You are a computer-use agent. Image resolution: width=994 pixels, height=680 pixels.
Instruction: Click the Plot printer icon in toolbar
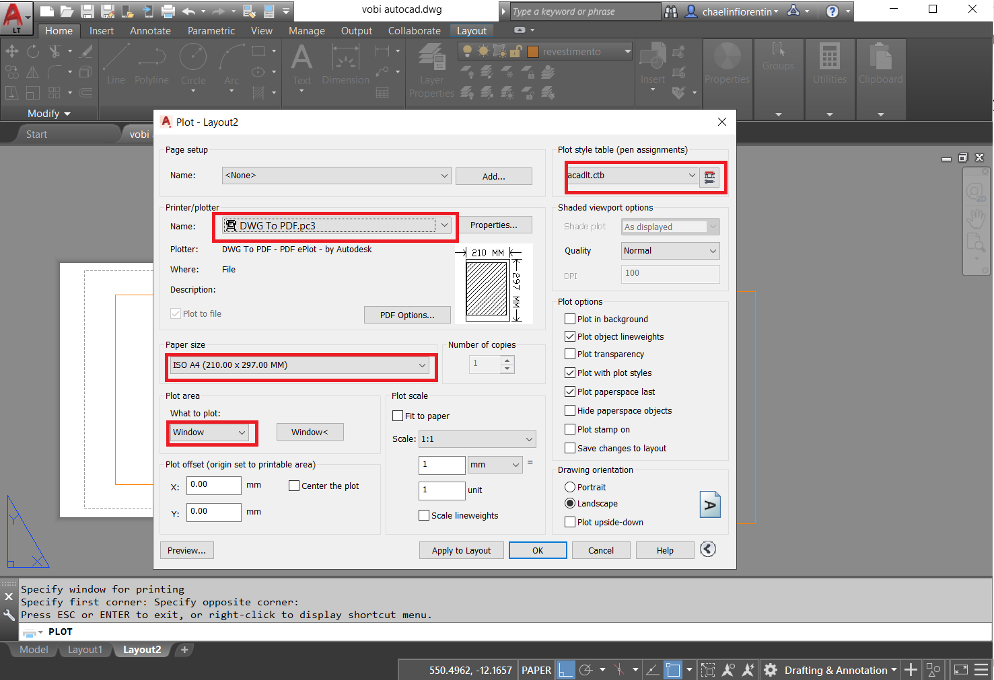(168, 11)
